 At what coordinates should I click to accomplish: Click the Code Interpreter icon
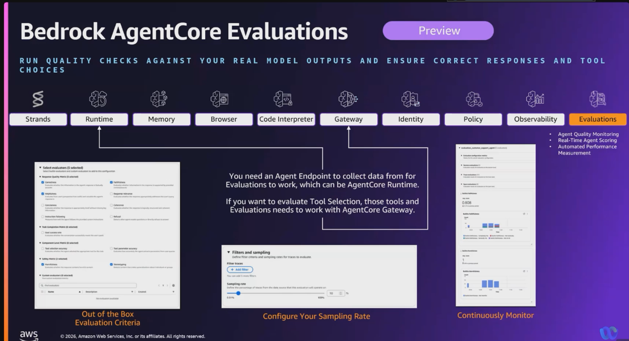283,99
